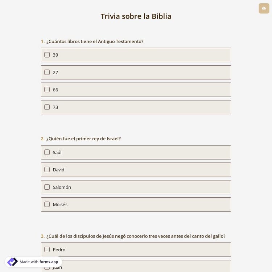Tick the Pedro checkbox
Screen dimensions: 272x272
[47, 250]
